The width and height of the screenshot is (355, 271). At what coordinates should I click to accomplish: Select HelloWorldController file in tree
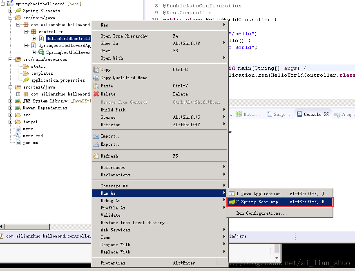coord(68,38)
